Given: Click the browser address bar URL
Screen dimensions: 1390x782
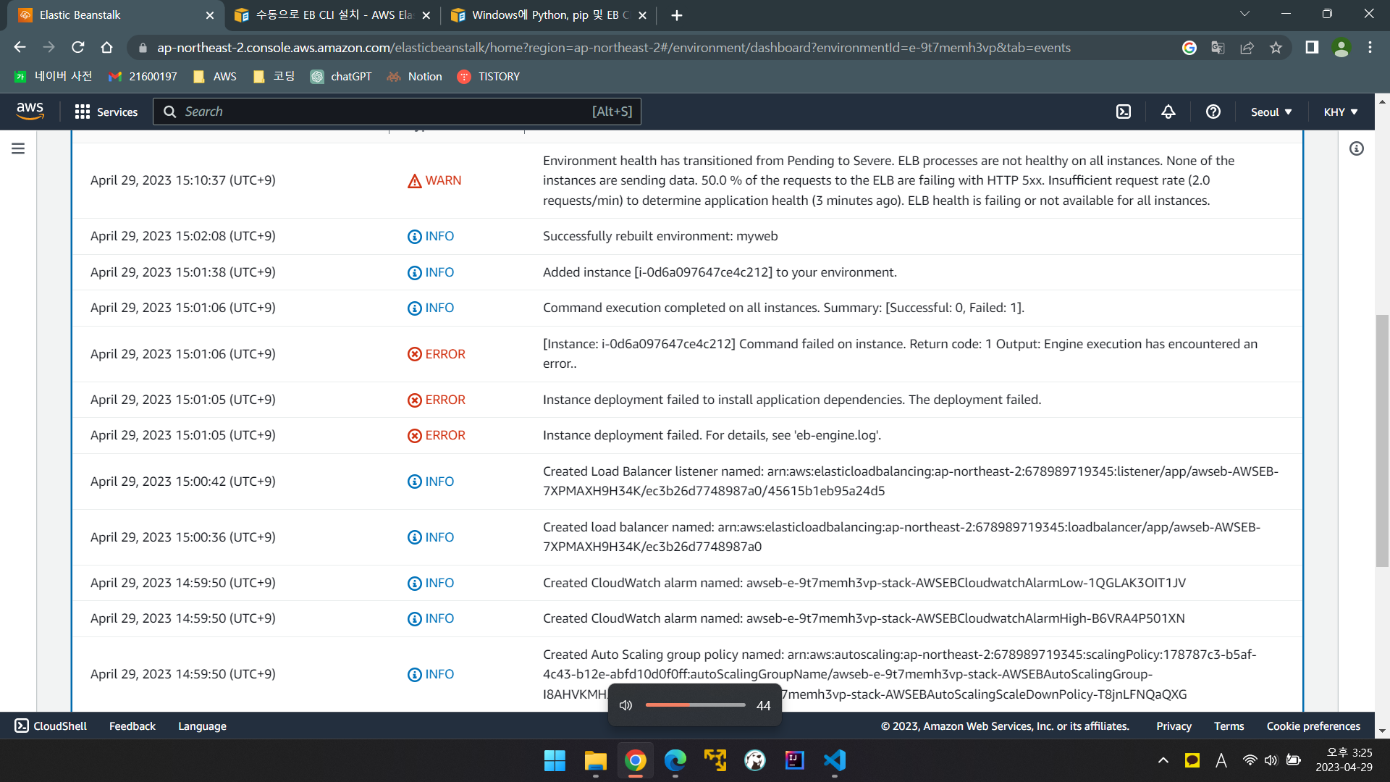Looking at the screenshot, I should 613,48.
